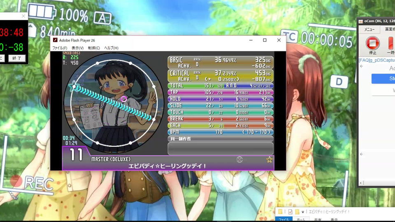The image size is (395, 222).
Task: Open the Explorer quick access toolbar dropdown
Action: (x=302, y=212)
